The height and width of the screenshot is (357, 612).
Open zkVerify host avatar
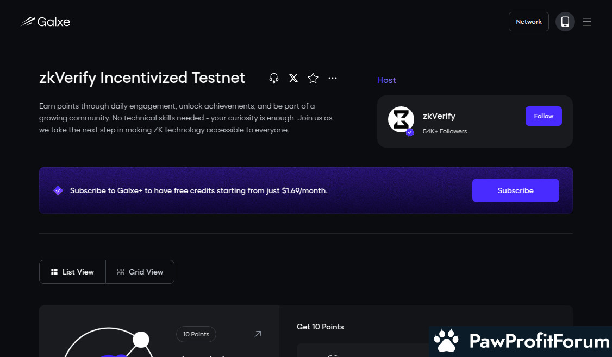click(401, 120)
